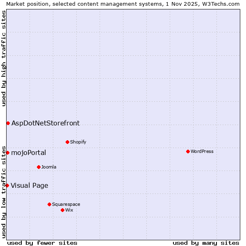Click the red marker beside Wix
246x246 pixels.
(62, 210)
